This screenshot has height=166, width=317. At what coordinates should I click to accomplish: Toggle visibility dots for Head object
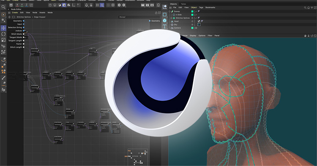coord(195,21)
